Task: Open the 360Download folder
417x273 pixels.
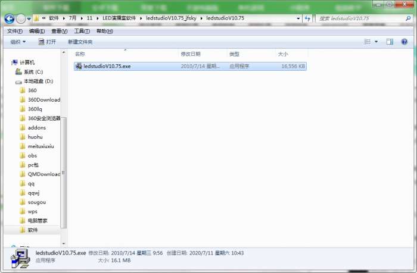Action: click(44, 99)
